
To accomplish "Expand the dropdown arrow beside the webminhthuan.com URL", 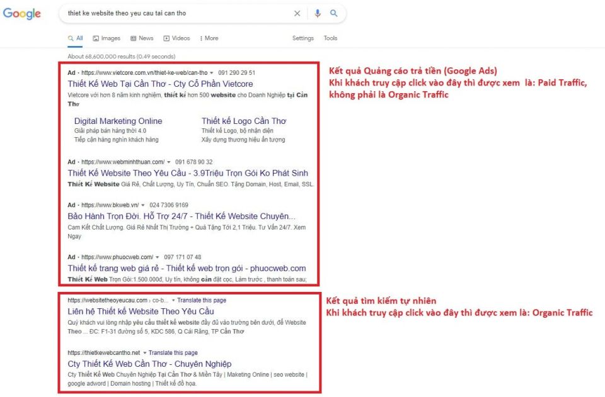I will pyautogui.click(x=169, y=162).
